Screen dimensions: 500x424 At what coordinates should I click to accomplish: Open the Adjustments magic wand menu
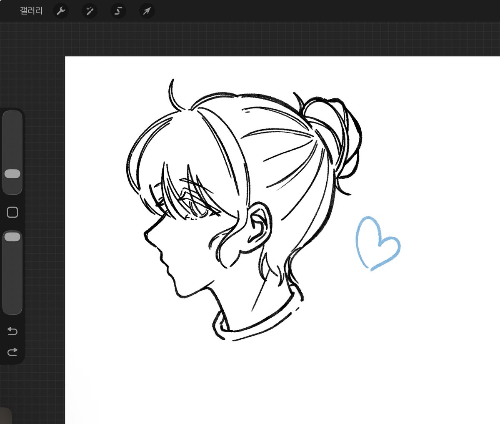click(x=90, y=11)
